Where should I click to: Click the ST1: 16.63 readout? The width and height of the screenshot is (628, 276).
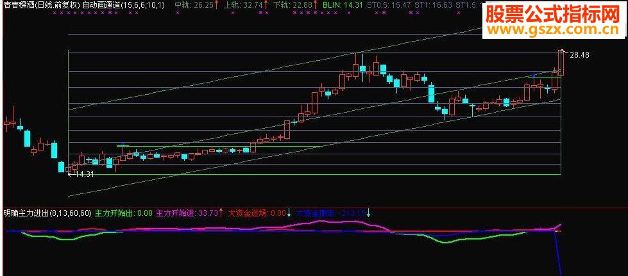click(x=434, y=5)
